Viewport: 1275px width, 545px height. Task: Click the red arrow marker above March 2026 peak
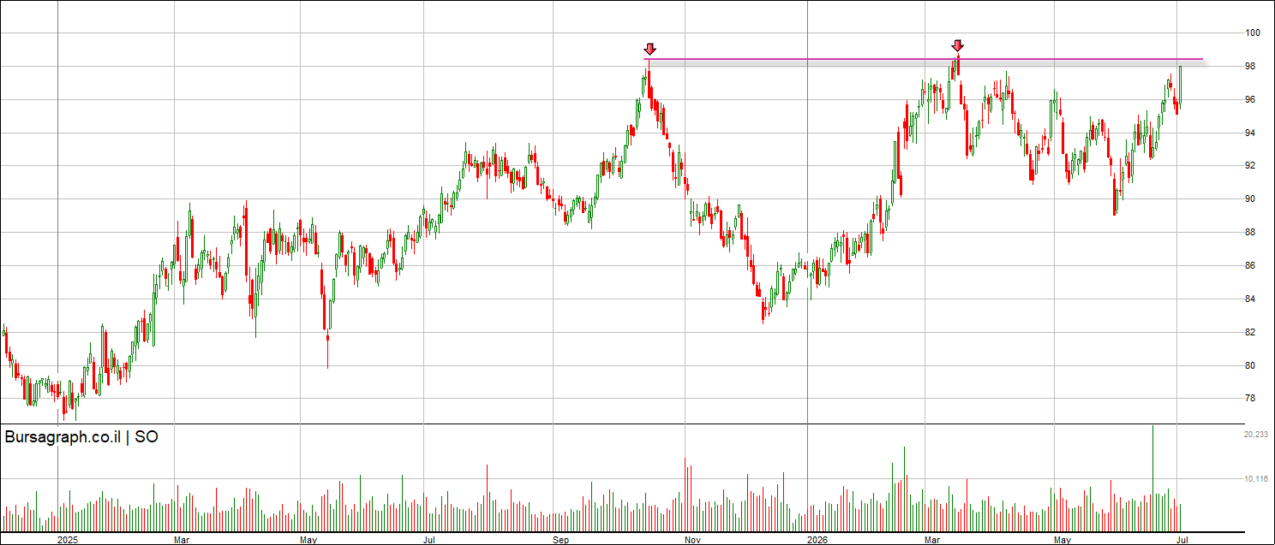(x=958, y=45)
